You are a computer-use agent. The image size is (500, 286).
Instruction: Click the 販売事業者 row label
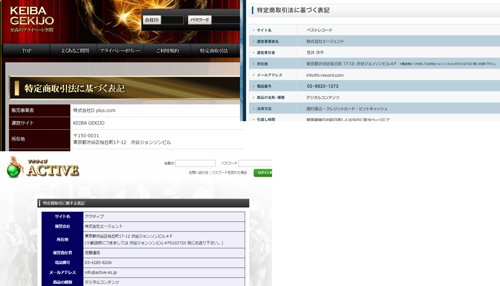(x=23, y=110)
